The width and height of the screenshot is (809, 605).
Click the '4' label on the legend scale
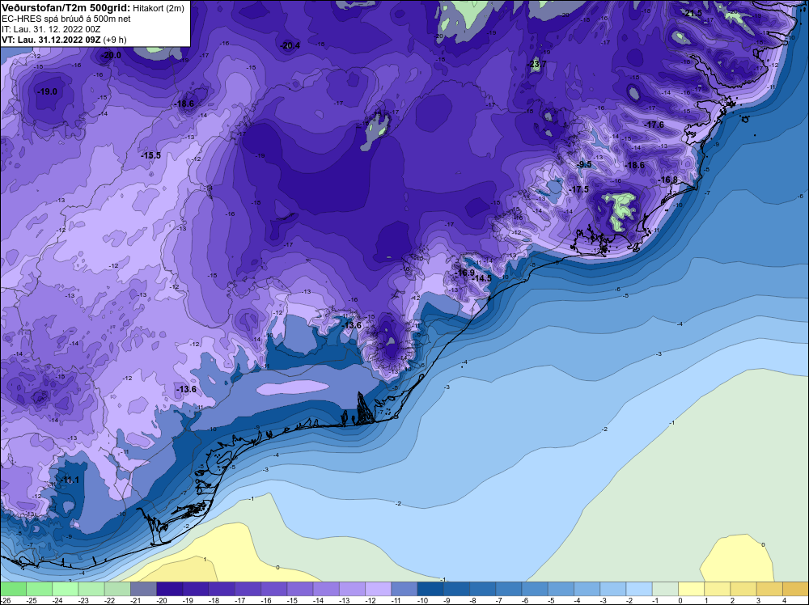[784, 600]
